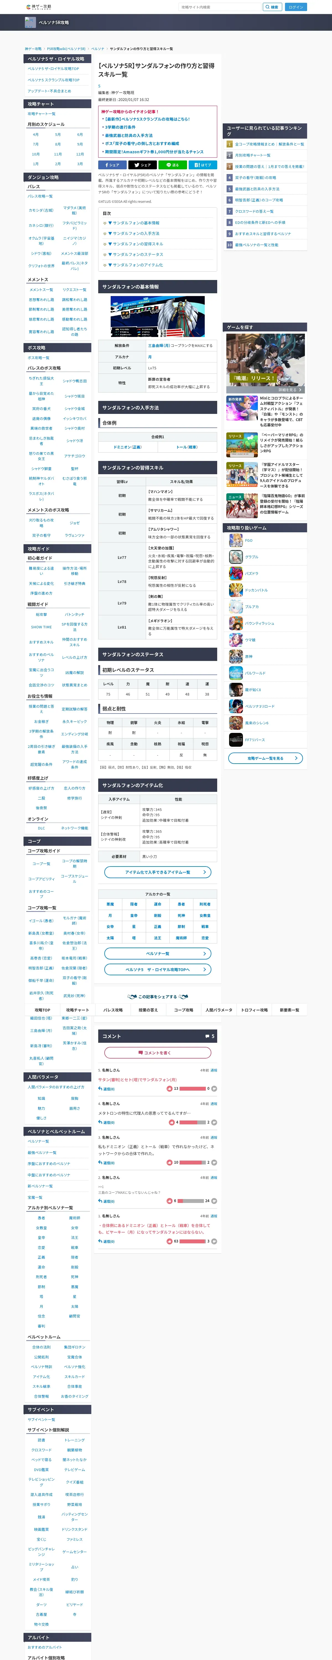The image size is (332, 1660).
Task: Share the article on Twitter
Action: [142, 165]
